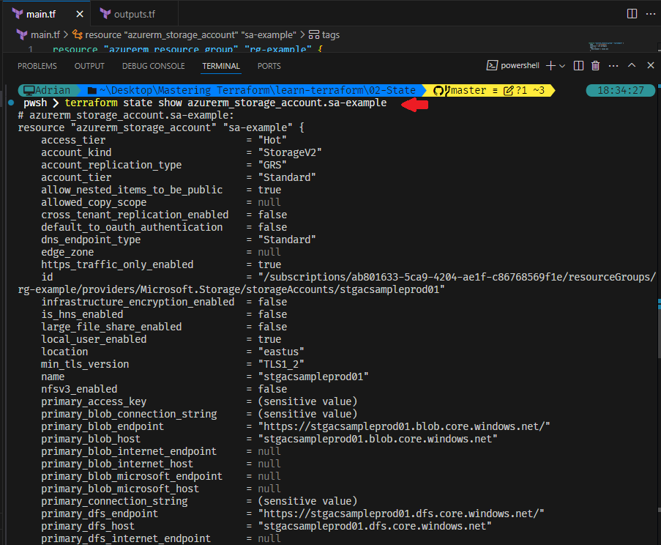
Task: Open the DEBUG CONSOLE panel tab
Action: [x=154, y=66]
